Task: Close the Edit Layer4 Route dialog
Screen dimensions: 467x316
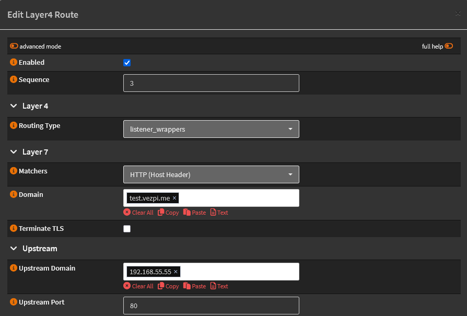Action: [x=458, y=14]
